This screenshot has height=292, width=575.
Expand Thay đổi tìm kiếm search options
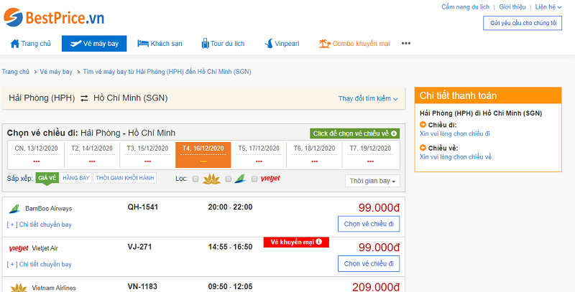point(368,98)
